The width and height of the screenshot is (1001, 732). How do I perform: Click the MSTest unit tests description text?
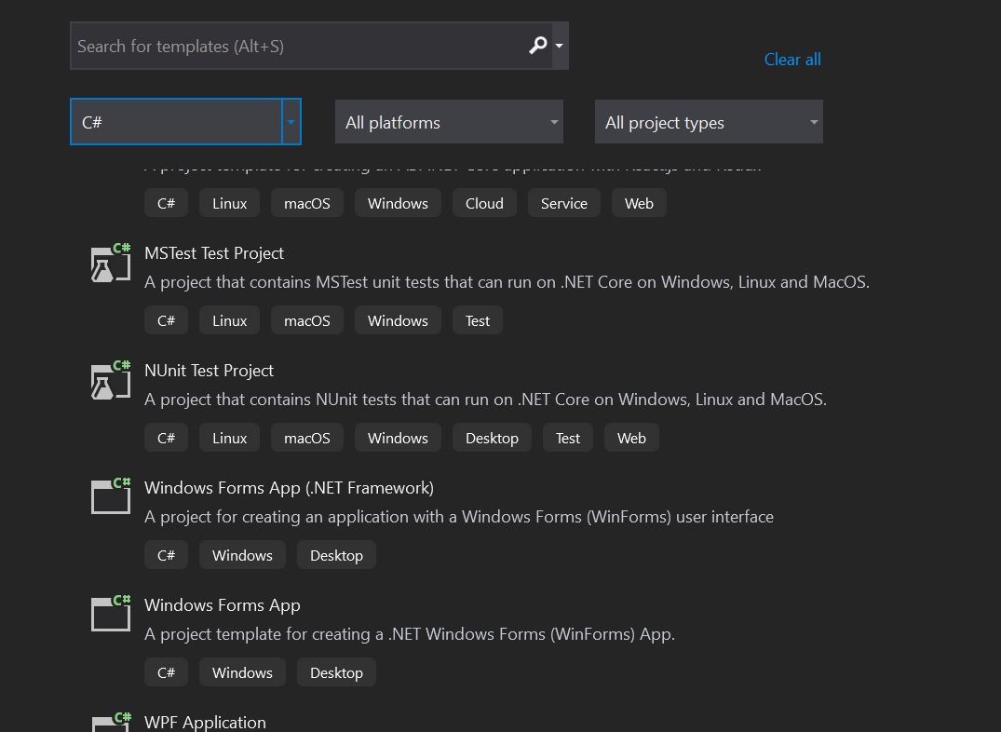(507, 281)
